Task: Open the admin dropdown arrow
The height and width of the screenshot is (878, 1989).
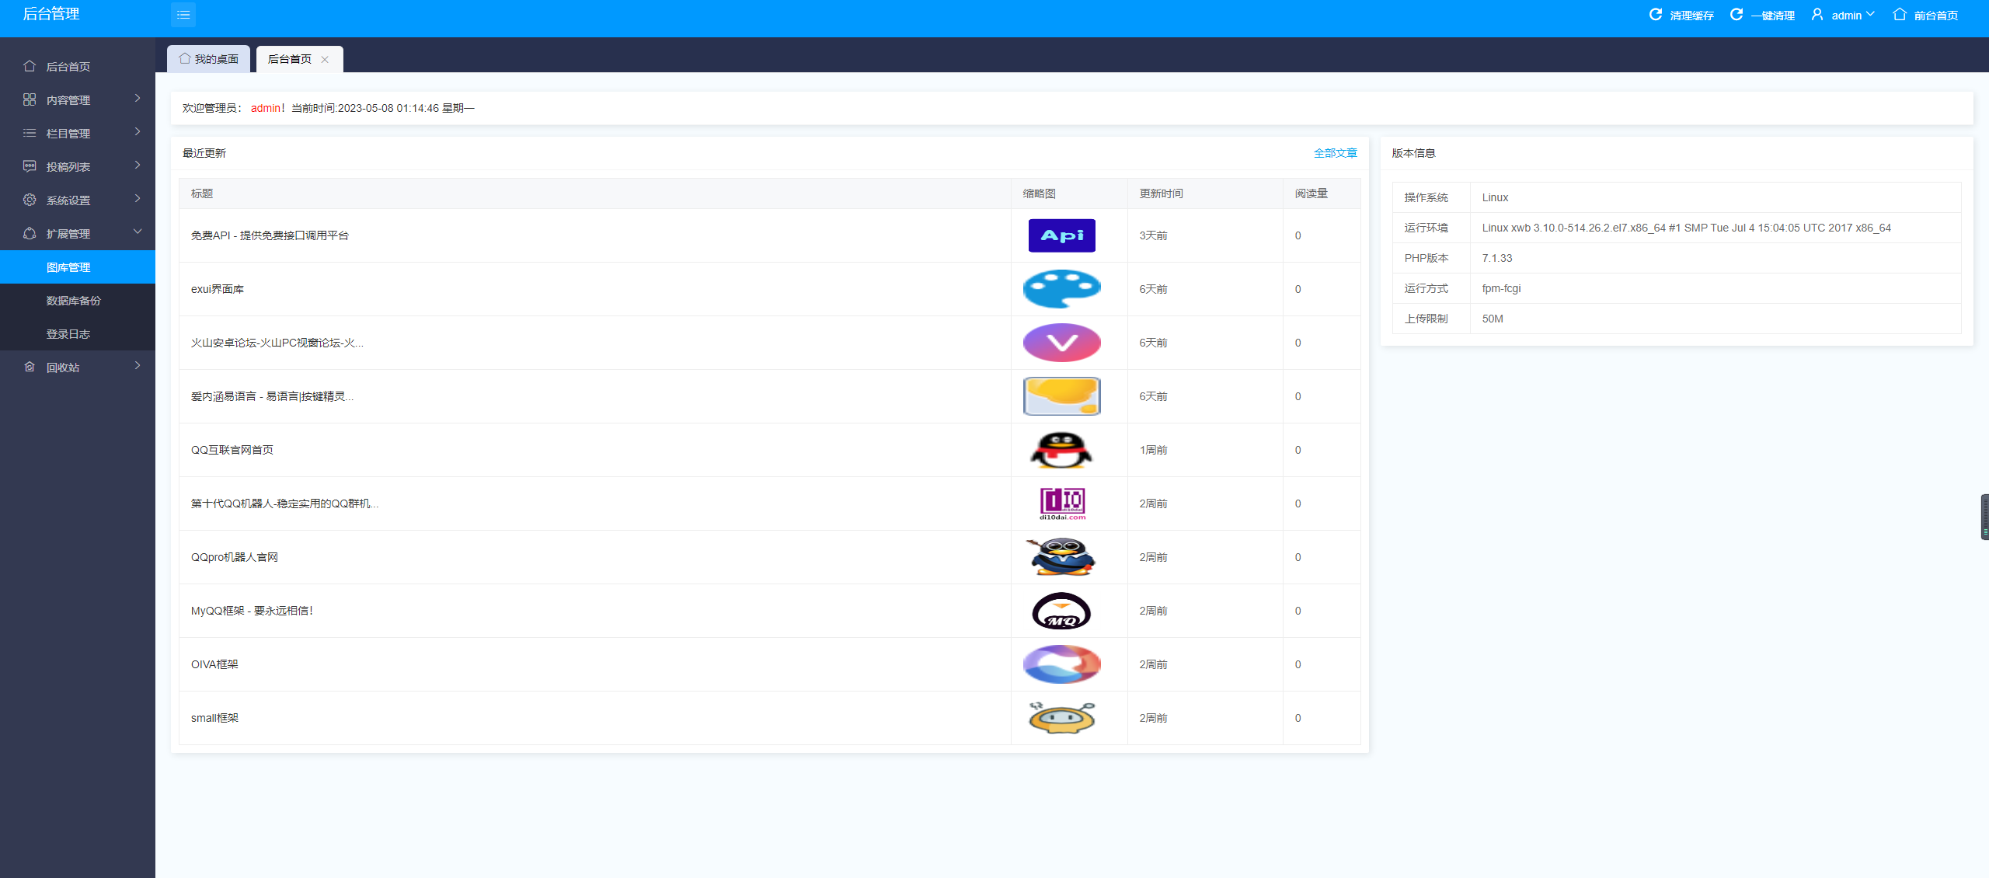Action: [1870, 14]
